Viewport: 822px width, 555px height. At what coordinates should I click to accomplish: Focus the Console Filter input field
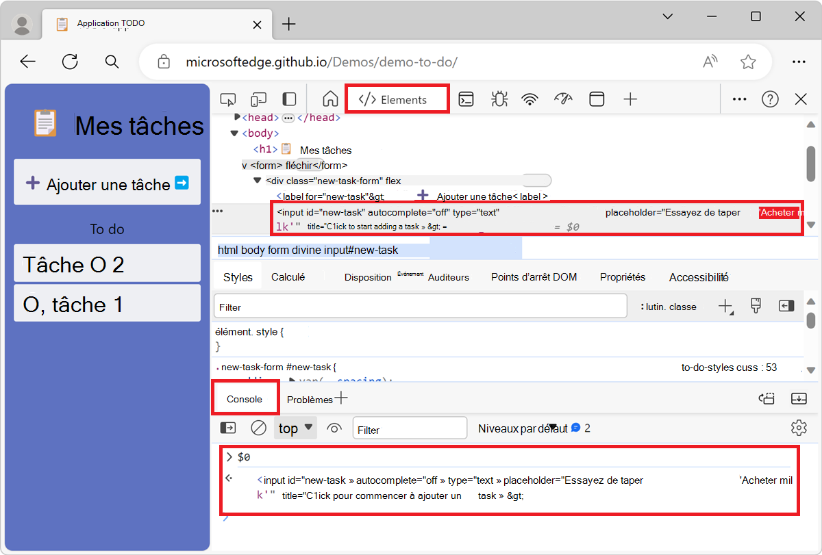tap(410, 428)
